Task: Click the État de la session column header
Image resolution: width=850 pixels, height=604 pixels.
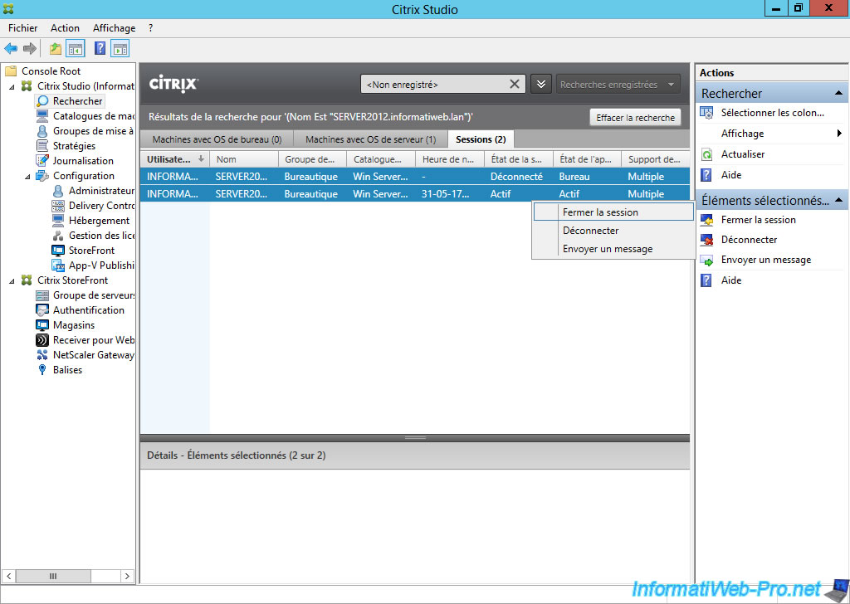Action: pyautogui.click(x=518, y=159)
